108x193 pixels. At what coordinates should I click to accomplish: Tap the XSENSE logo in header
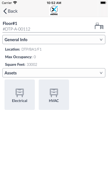tap(54, 10)
